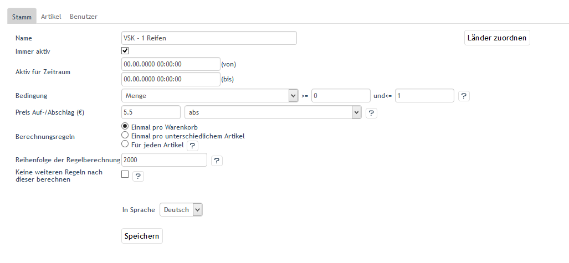The image size is (569, 263).
Task: Click help icon beside Reihenfolge der Regelberechnung
Action: [x=217, y=161]
